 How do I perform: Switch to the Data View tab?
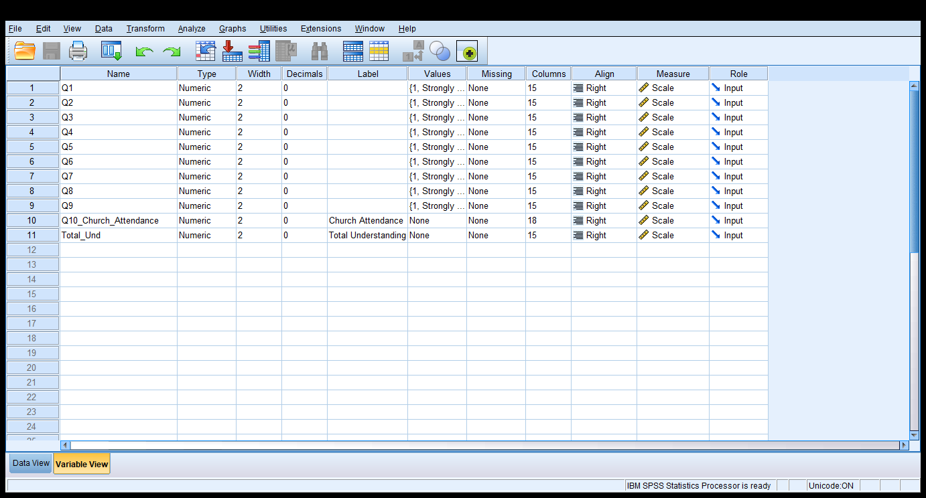tap(31, 463)
